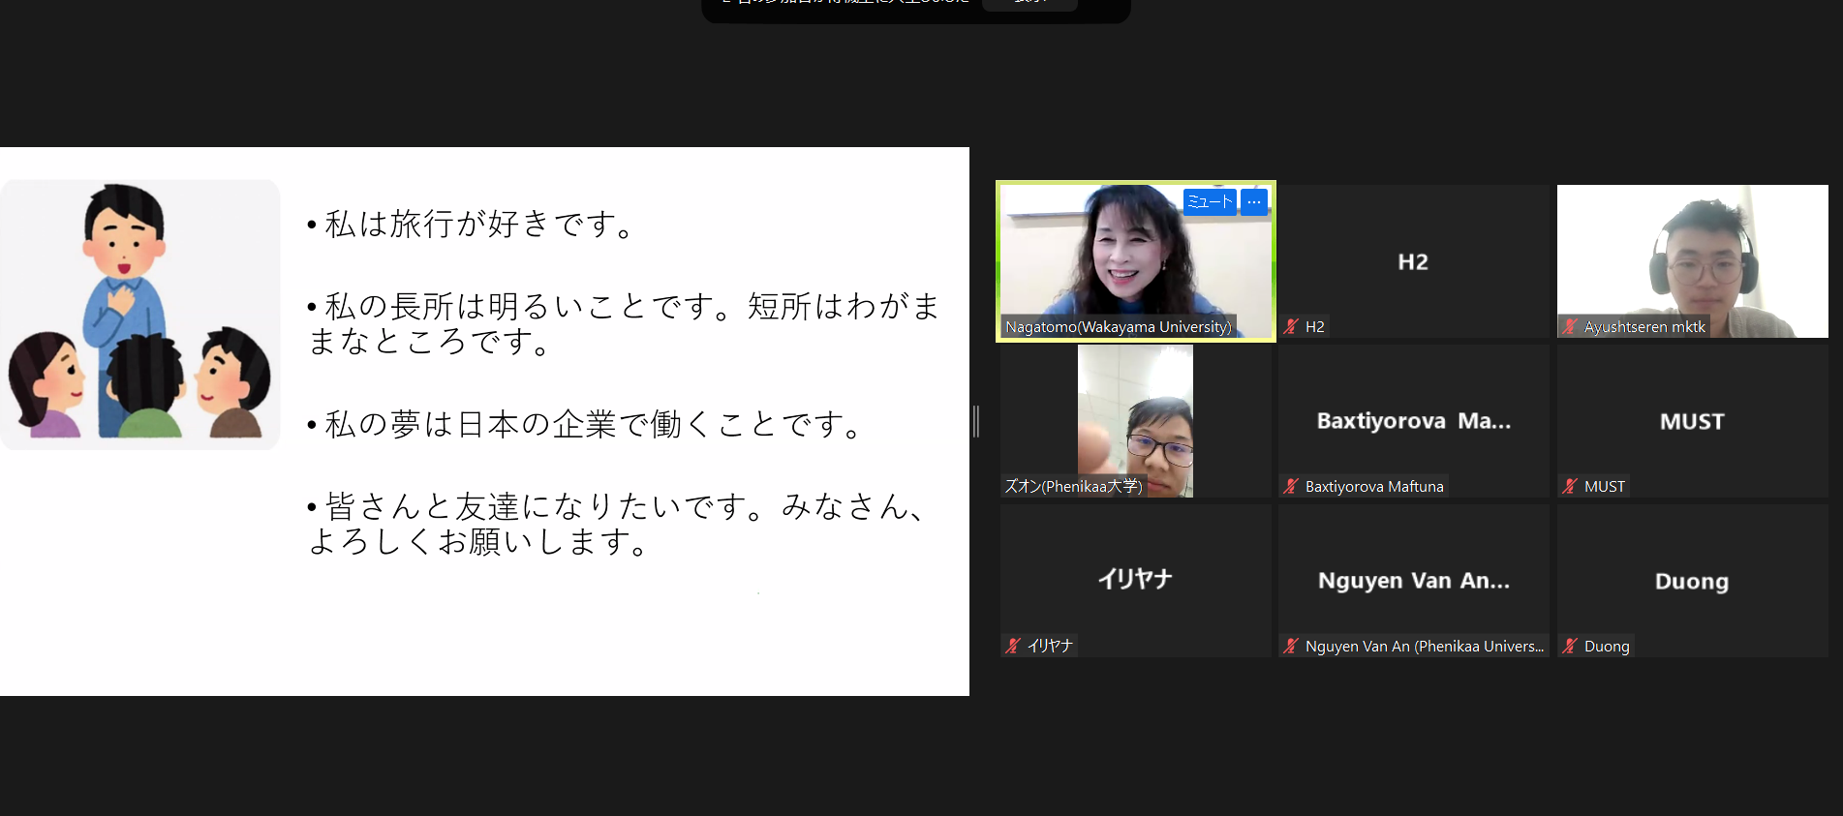Click the ミュート button on Nagatomo's video
Image resolution: width=1843 pixels, height=816 pixels.
pos(1209,201)
